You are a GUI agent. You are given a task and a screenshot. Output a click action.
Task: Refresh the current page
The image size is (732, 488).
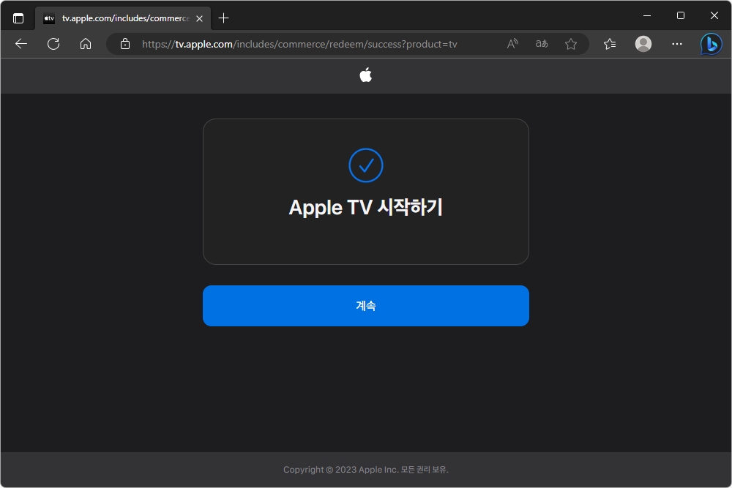pyautogui.click(x=53, y=44)
